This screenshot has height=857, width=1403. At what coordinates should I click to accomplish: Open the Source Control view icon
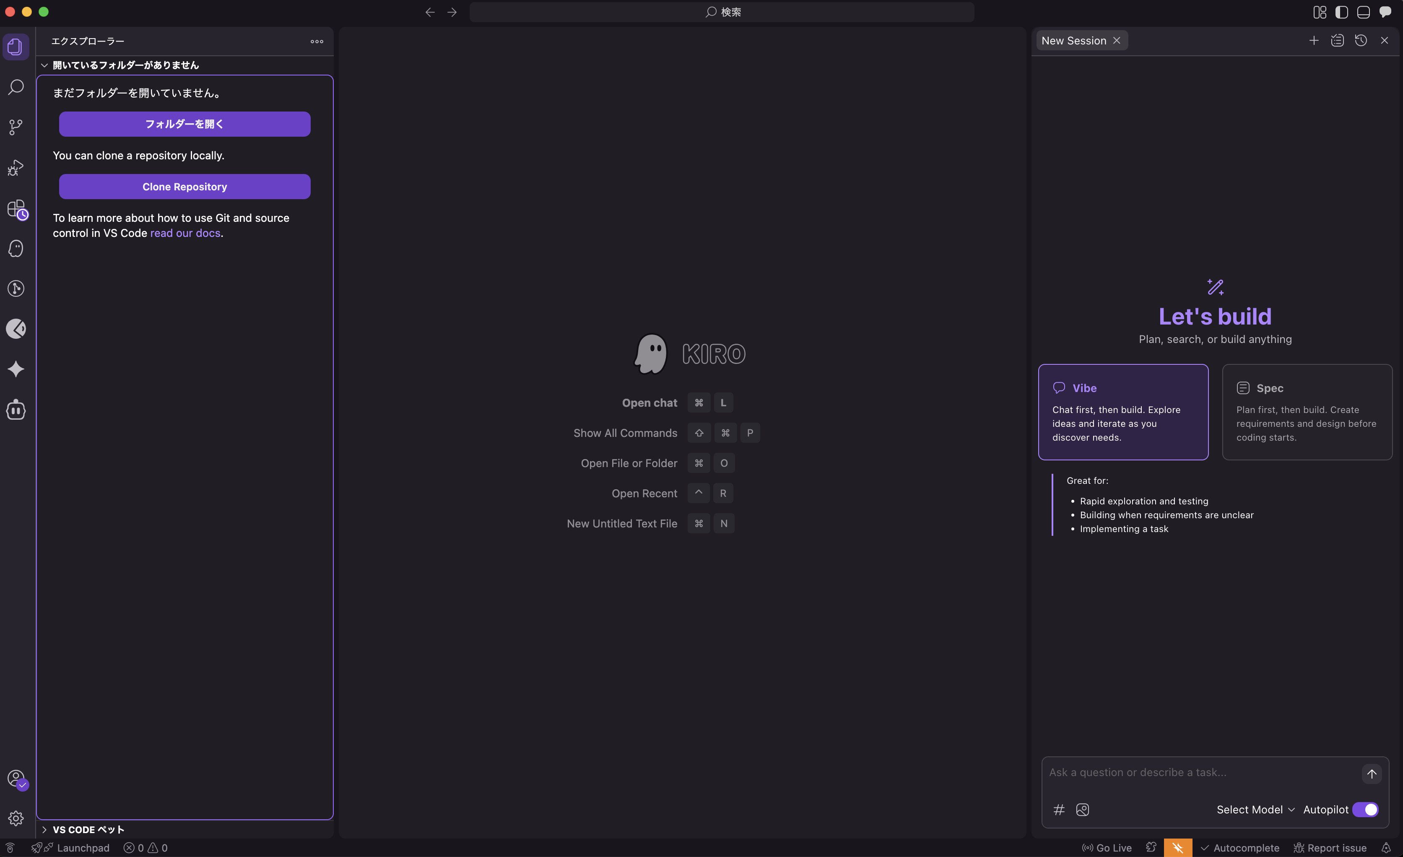point(16,127)
